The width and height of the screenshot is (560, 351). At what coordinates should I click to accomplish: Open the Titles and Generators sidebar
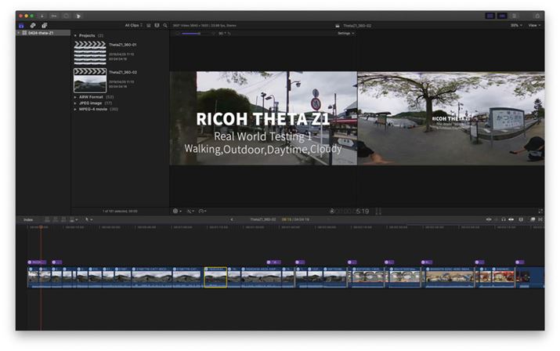pyautogui.click(x=43, y=25)
